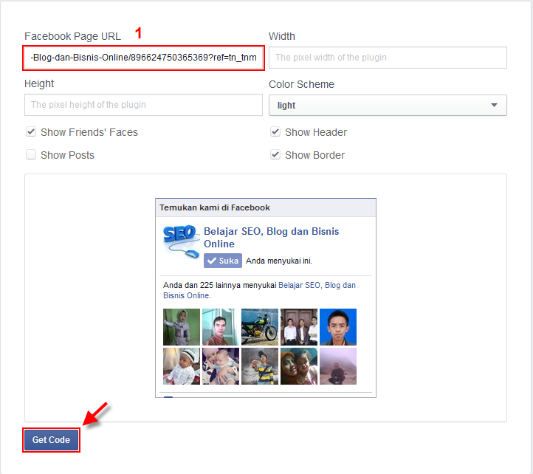
Task: Uncheck the Show Friends' Faces checkbox
Action: click(x=31, y=131)
